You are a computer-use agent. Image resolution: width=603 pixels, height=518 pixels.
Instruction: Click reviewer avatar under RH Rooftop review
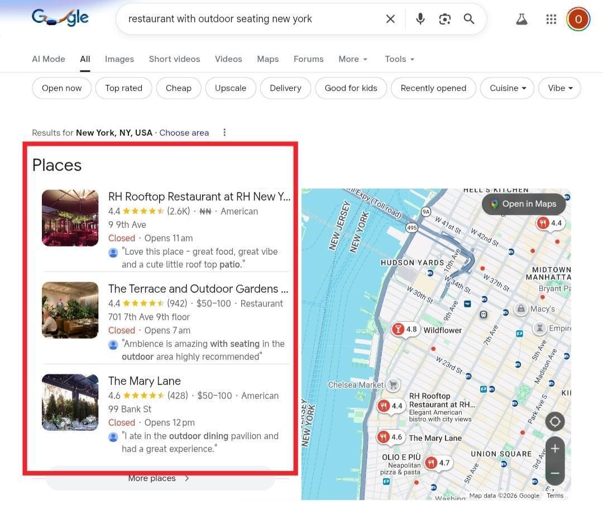113,253
